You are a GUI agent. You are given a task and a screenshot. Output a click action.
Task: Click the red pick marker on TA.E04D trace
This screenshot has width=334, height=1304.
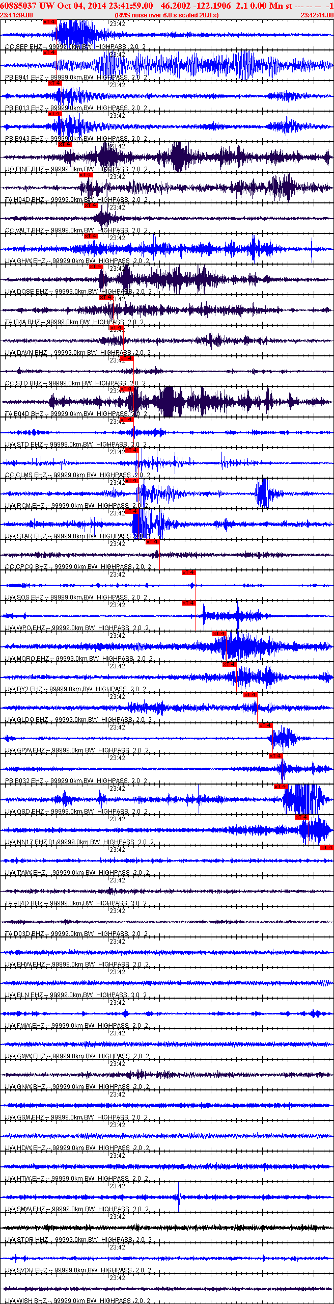126,389
